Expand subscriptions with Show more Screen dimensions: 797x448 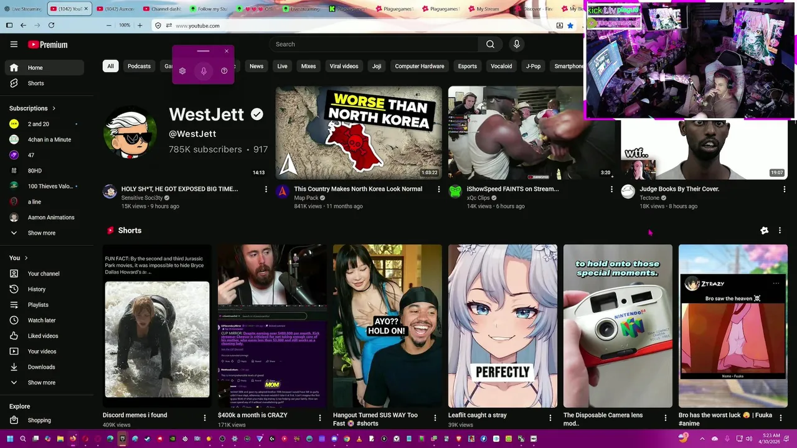pyautogui.click(x=44, y=233)
